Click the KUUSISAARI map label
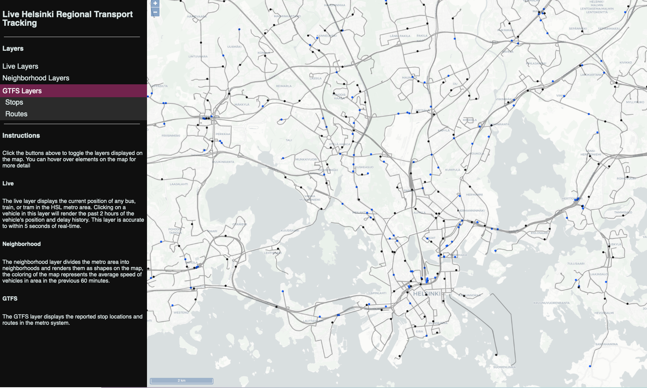Viewport: 647px width, 388px height. 290,231
